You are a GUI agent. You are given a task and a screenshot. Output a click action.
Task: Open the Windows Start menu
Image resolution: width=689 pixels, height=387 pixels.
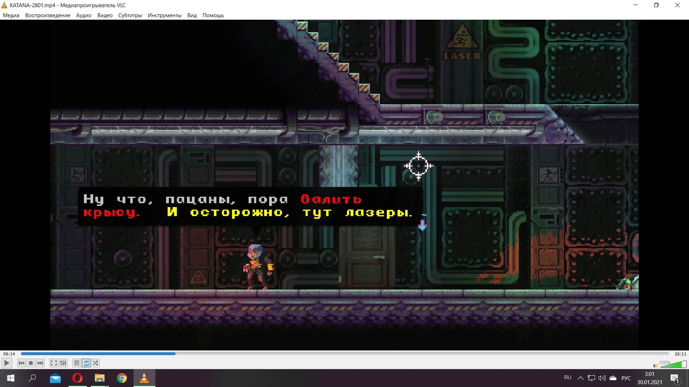tap(11, 378)
